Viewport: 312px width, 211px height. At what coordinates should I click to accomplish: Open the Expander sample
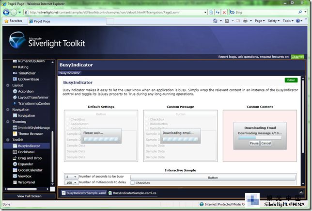[x=26, y=164]
